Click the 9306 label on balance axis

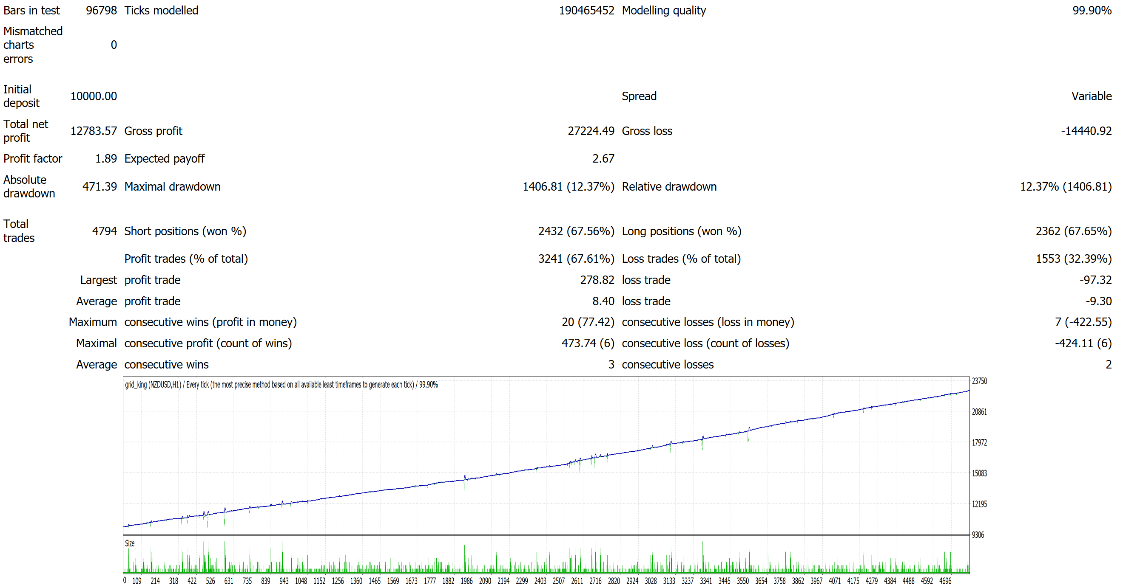tap(978, 535)
